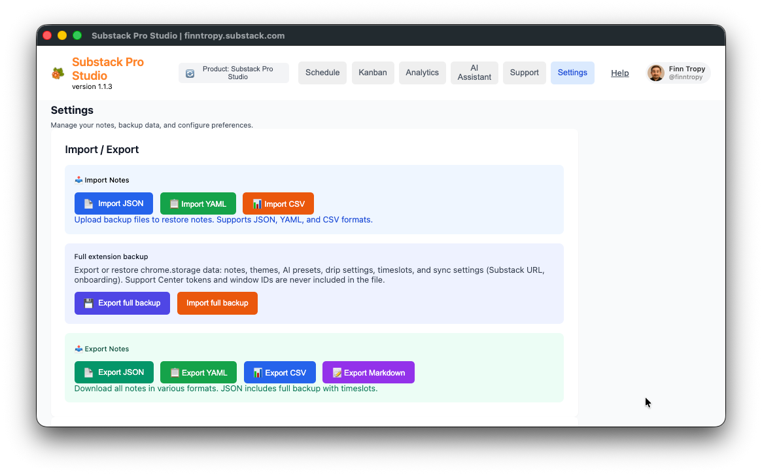The height and width of the screenshot is (475, 762).
Task: Click the chart icon on Import CSV
Action: tap(257, 203)
